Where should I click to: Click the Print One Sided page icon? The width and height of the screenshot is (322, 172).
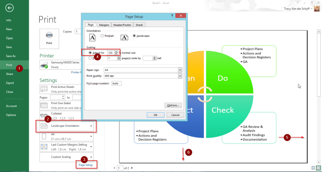[44, 105]
